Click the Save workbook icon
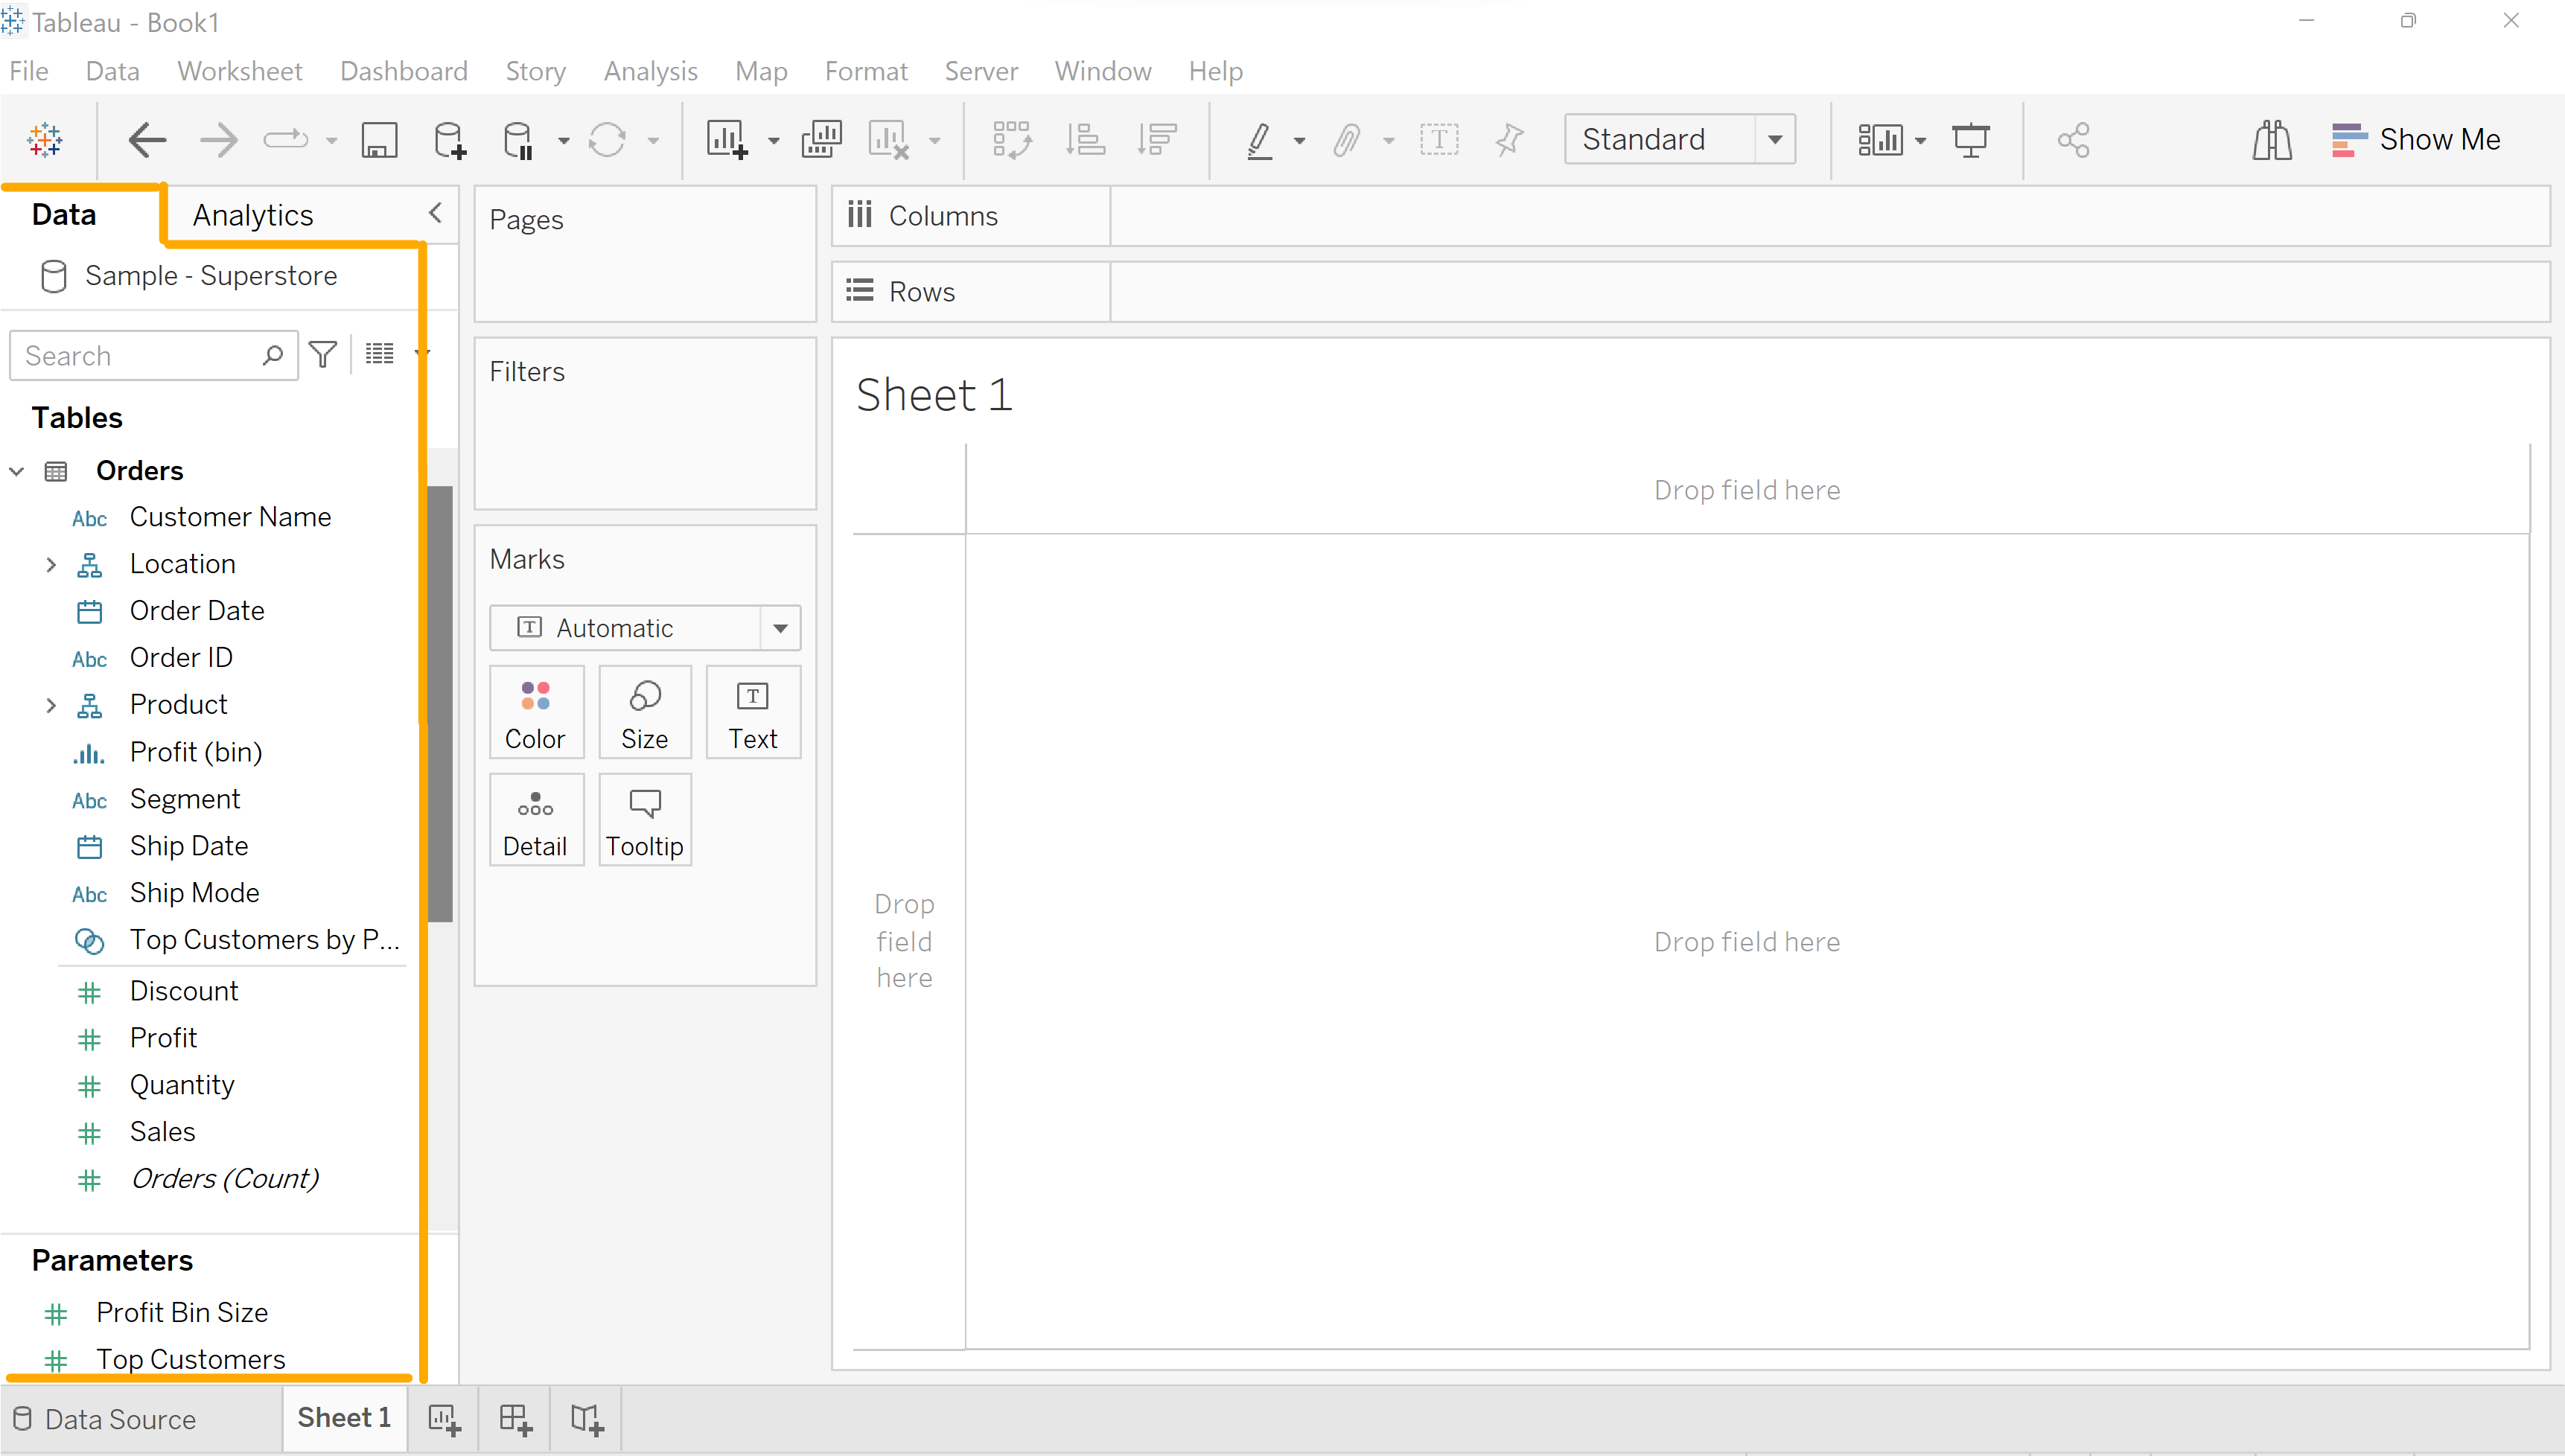The image size is (2565, 1456). 379,140
